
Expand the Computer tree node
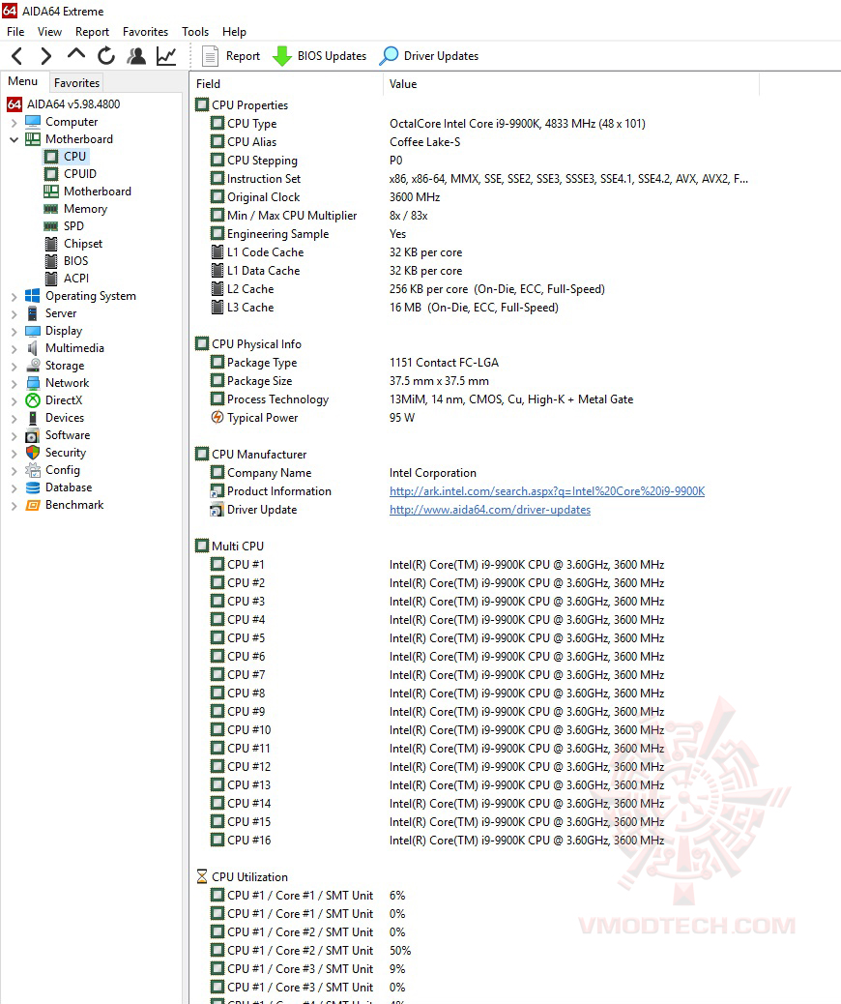[14, 122]
